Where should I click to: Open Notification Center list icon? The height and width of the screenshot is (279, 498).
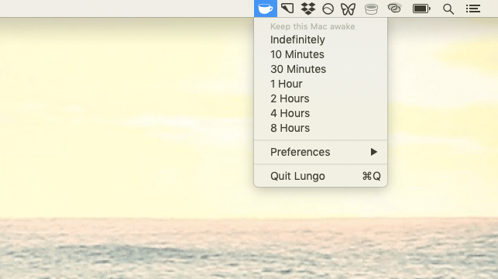[473, 9]
